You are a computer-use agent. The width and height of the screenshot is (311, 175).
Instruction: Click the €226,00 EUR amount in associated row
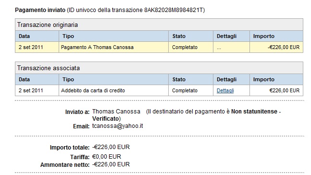[285, 90]
